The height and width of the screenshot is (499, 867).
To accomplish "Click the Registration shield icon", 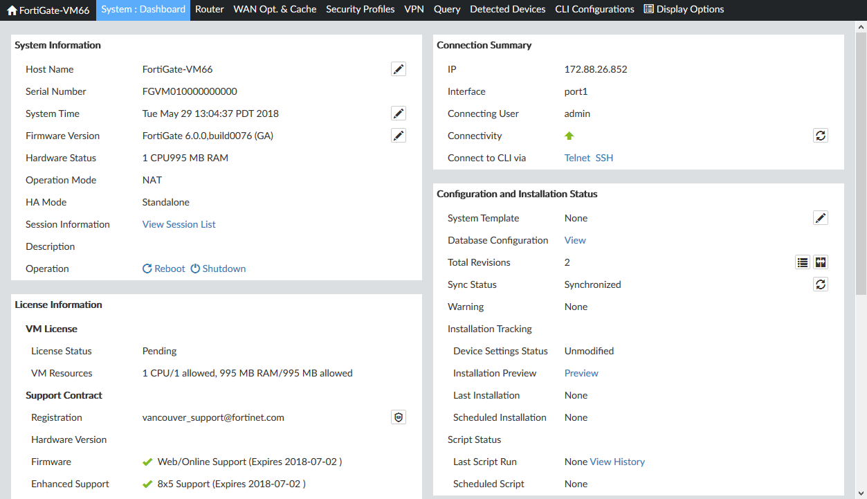I will click(x=399, y=417).
